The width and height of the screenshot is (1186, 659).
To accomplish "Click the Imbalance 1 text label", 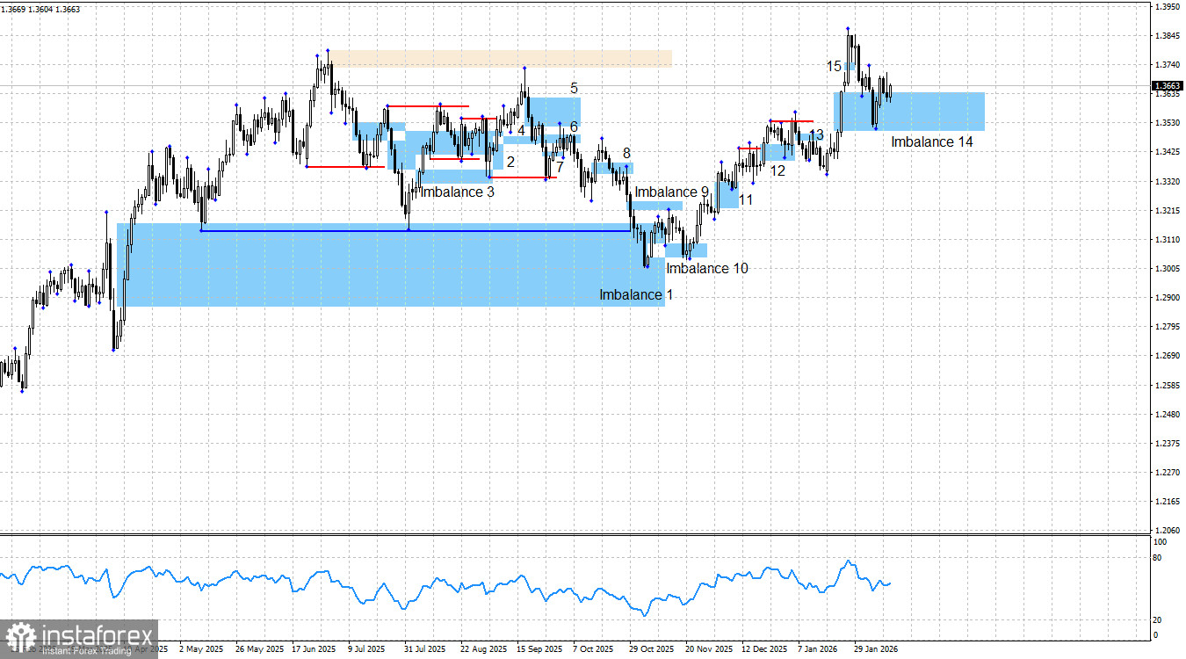I will coord(636,295).
